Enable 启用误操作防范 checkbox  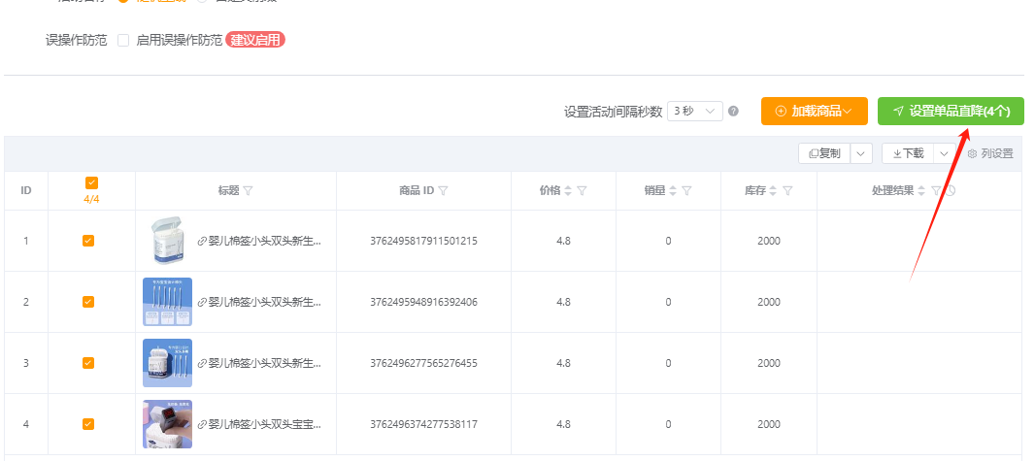click(123, 41)
